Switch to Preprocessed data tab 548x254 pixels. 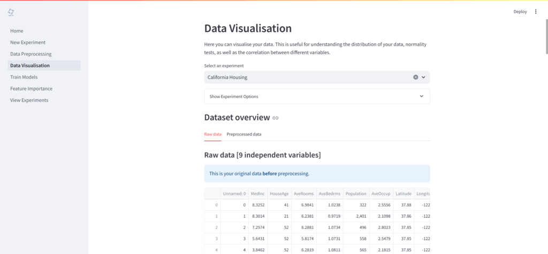pos(243,134)
